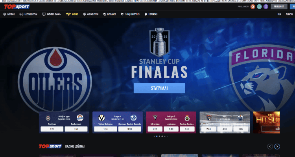295x157 pixels.
Task: Open the Lažybos Gyvai menu
Action: [28, 14]
